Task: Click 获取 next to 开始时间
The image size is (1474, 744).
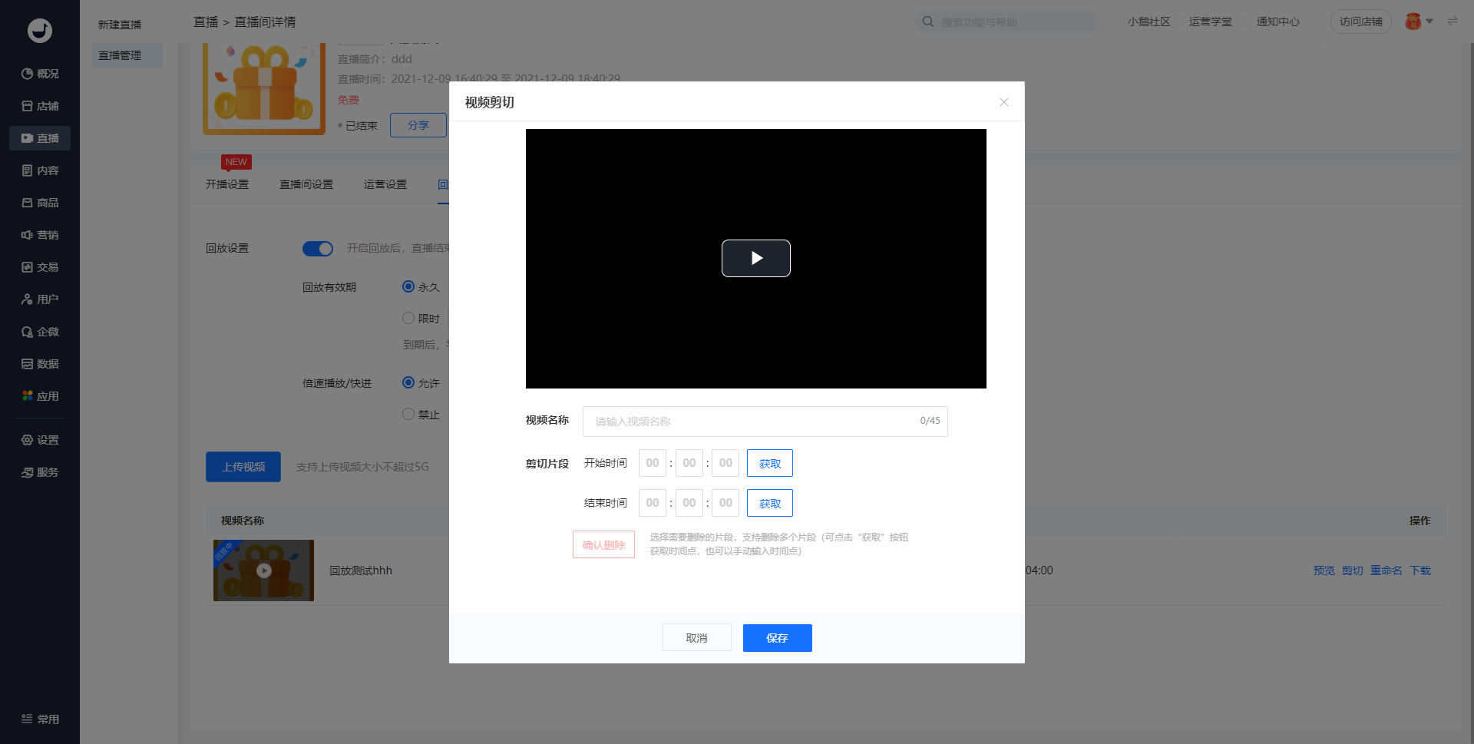Action: pos(769,464)
